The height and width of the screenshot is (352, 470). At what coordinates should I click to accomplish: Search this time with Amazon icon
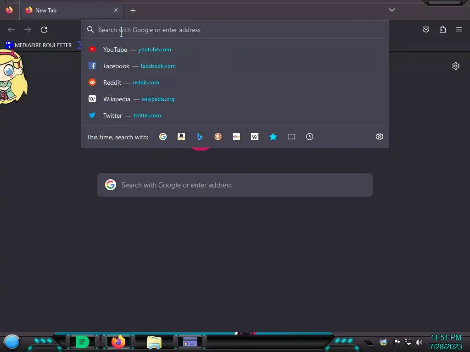click(x=181, y=137)
